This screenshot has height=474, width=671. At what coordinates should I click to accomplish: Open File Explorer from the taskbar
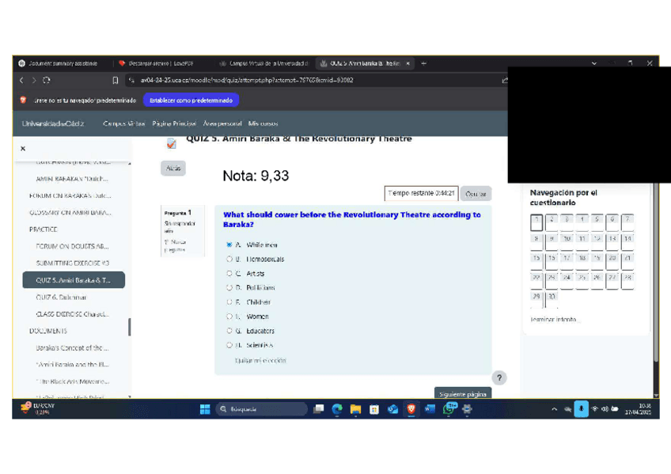[355, 409]
